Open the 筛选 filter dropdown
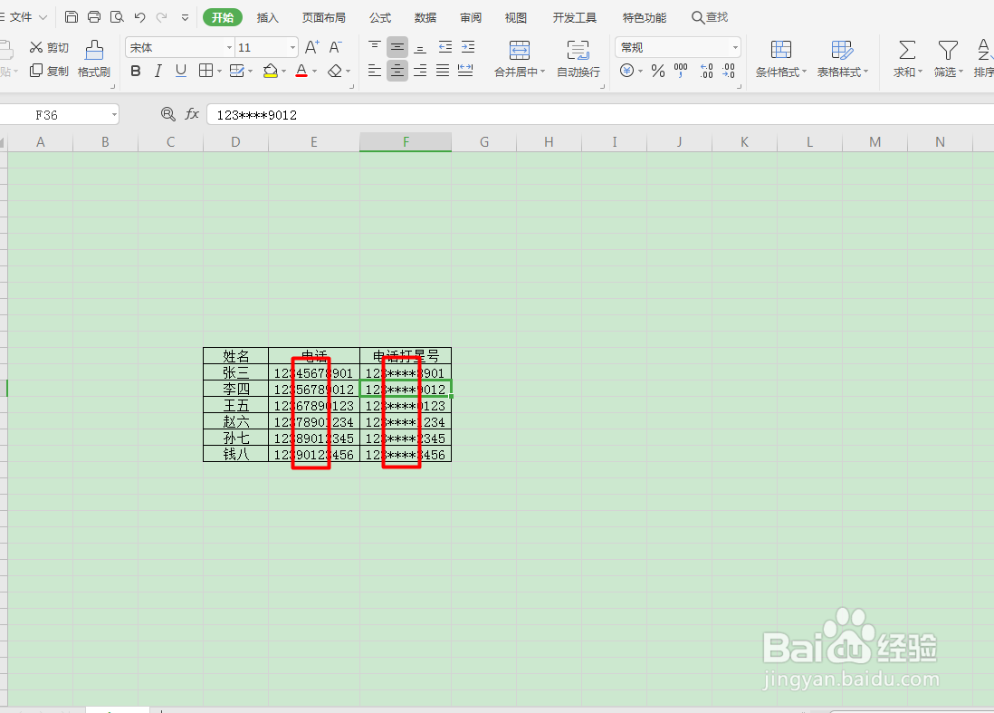 (961, 72)
